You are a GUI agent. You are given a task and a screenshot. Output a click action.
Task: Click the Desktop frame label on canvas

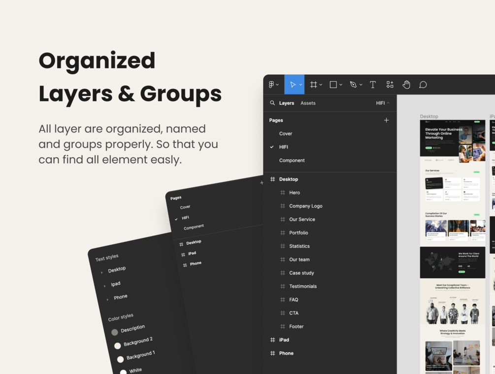[429, 117]
